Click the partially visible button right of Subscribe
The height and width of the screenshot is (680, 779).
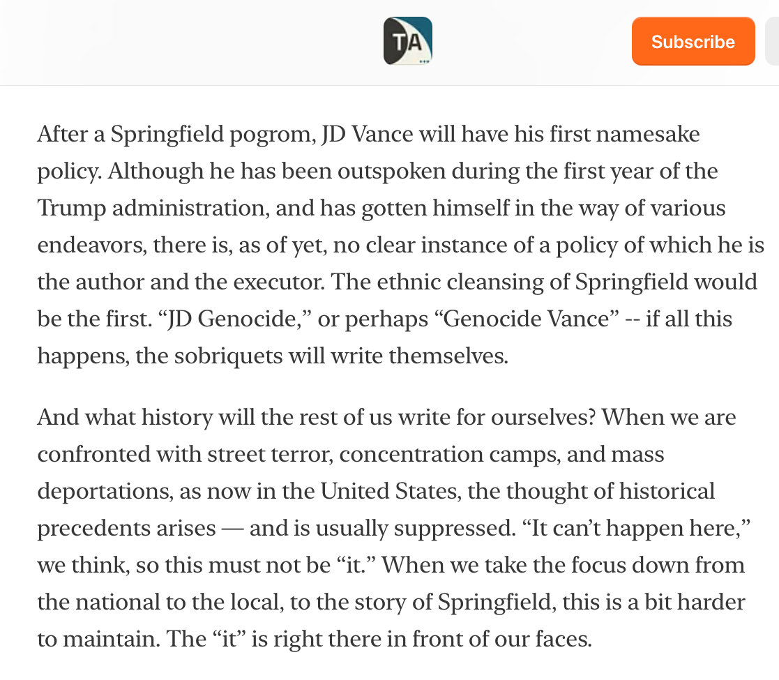[x=772, y=41]
